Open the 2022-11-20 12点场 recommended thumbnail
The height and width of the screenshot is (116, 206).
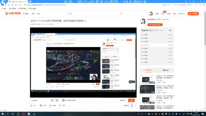[x=147, y=89]
